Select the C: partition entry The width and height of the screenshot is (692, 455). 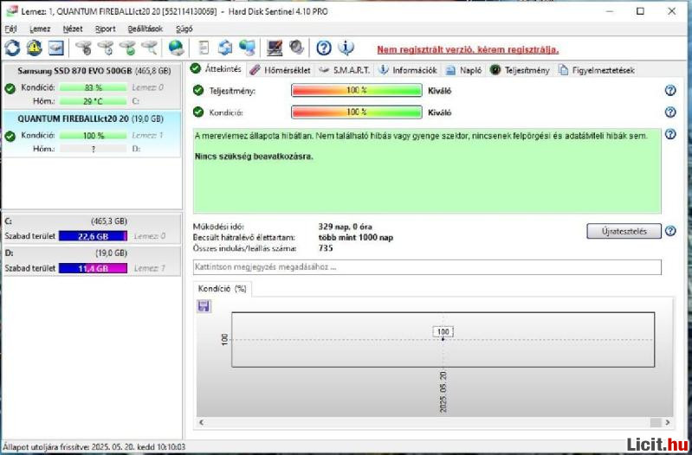[x=91, y=228]
